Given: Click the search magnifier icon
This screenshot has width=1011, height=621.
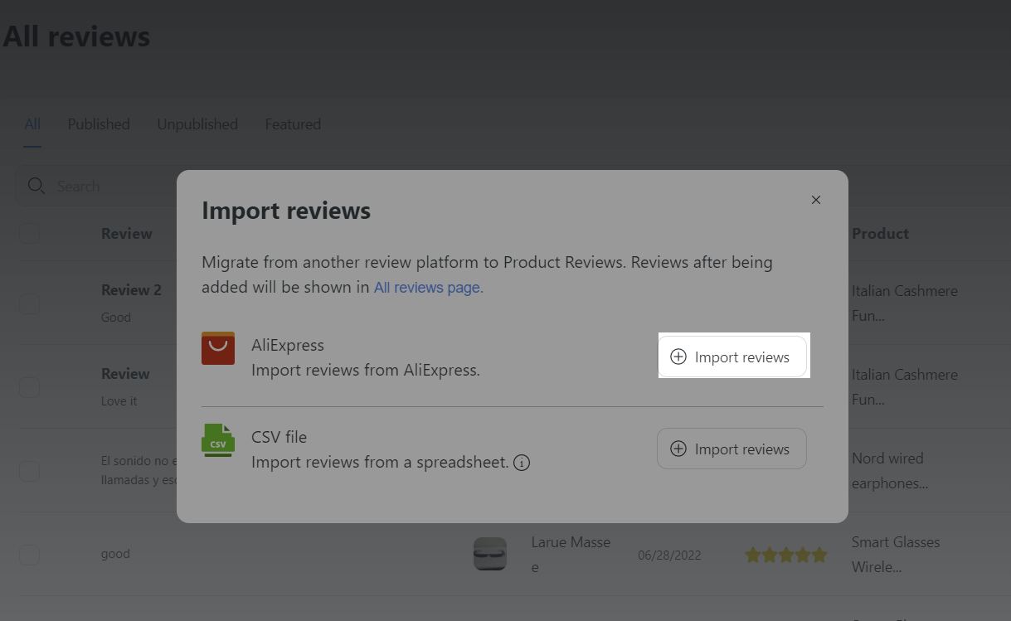Looking at the screenshot, I should point(36,186).
